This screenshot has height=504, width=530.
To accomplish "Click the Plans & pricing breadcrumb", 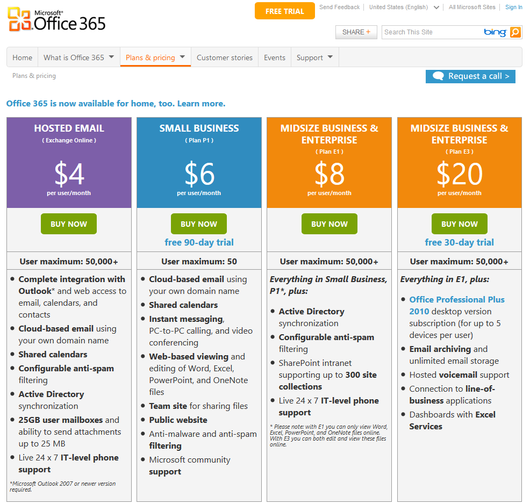I will [x=34, y=76].
